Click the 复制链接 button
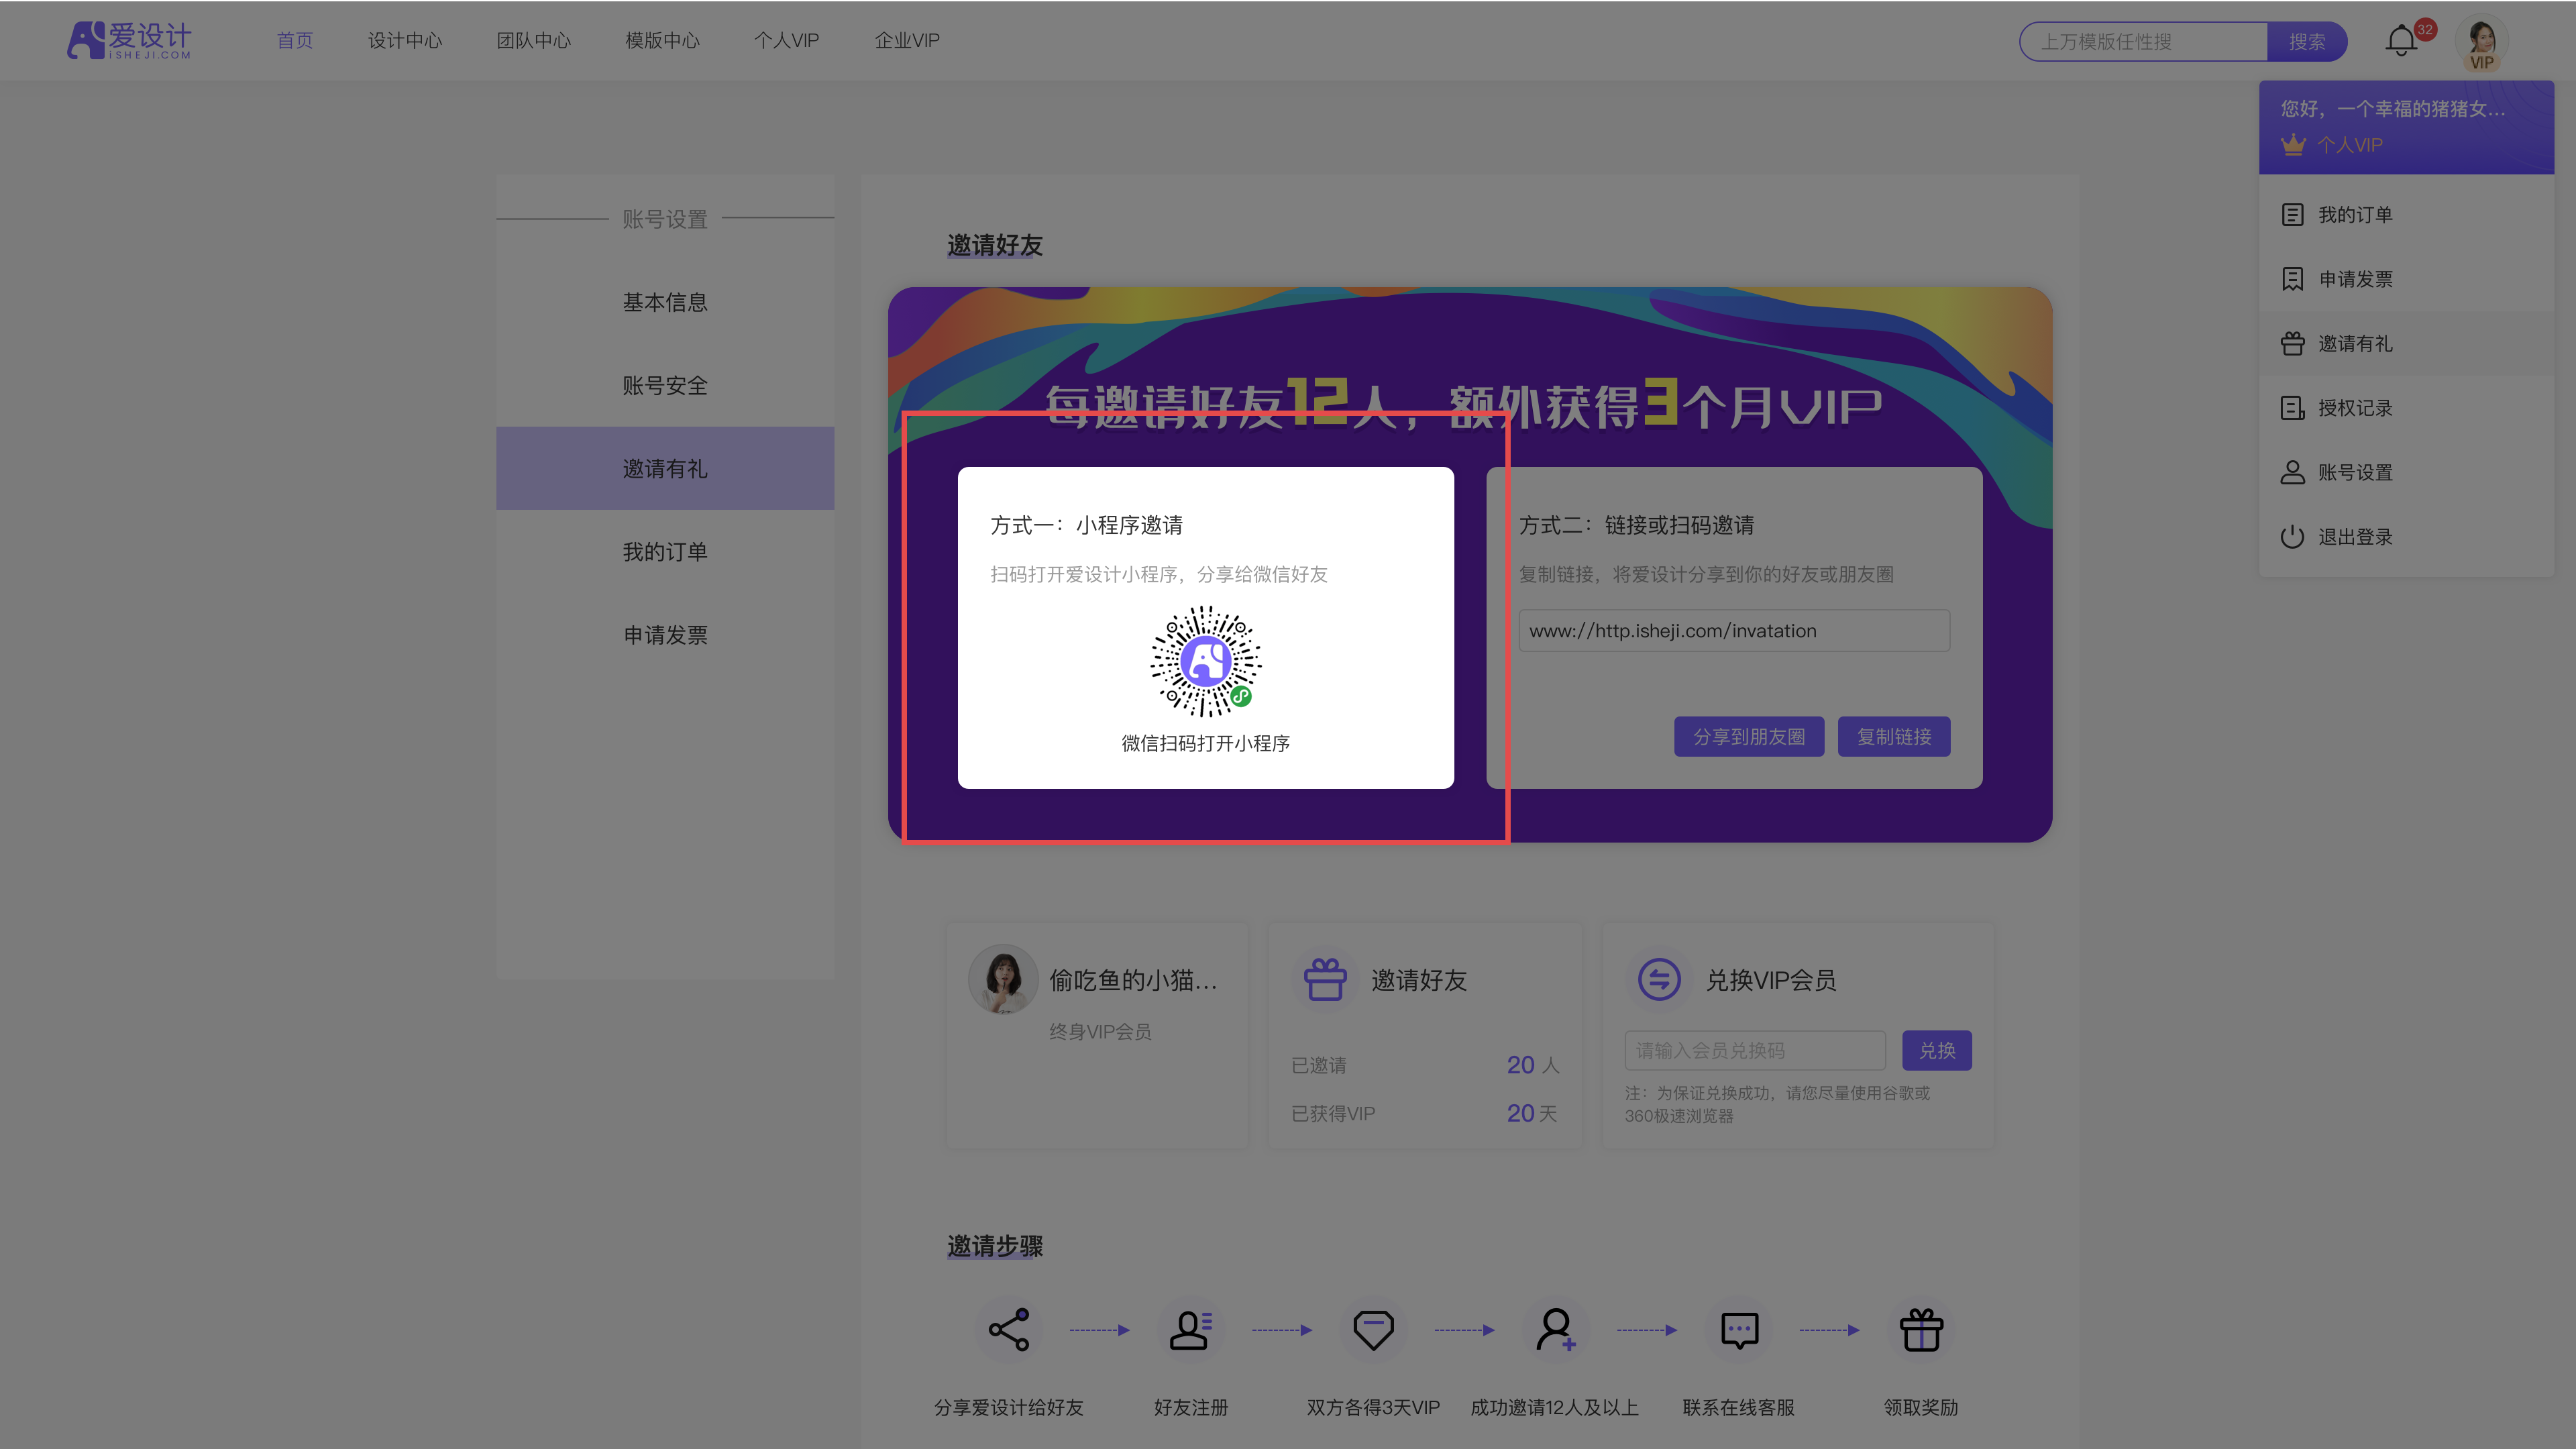The height and width of the screenshot is (1449, 2576). click(1894, 737)
